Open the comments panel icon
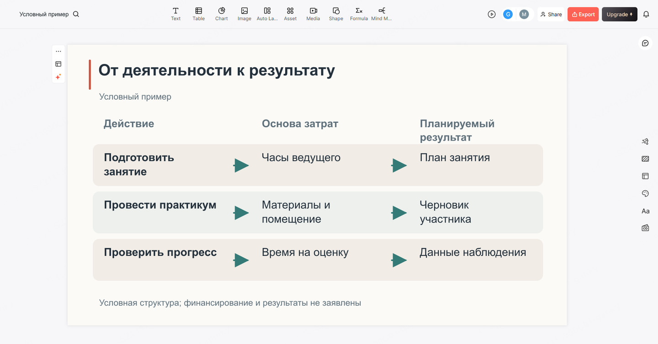The height and width of the screenshot is (344, 658). pyautogui.click(x=645, y=43)
